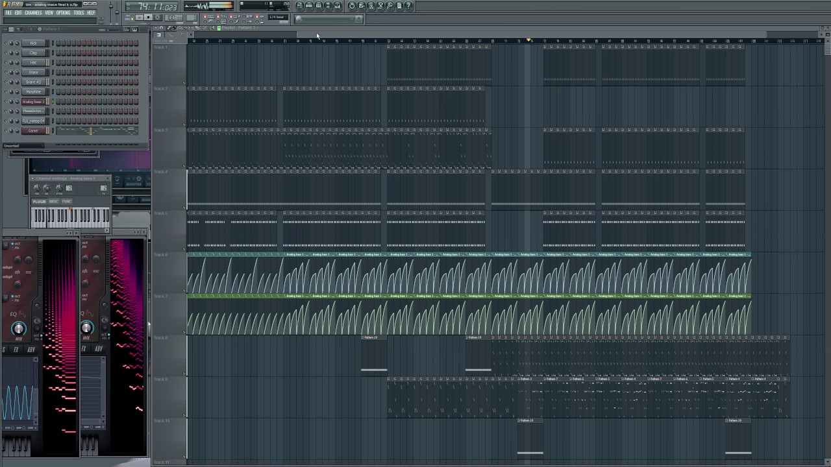Mute the Clap channel LED
Viewport: 831px width, 467px height.
[6, 53]
